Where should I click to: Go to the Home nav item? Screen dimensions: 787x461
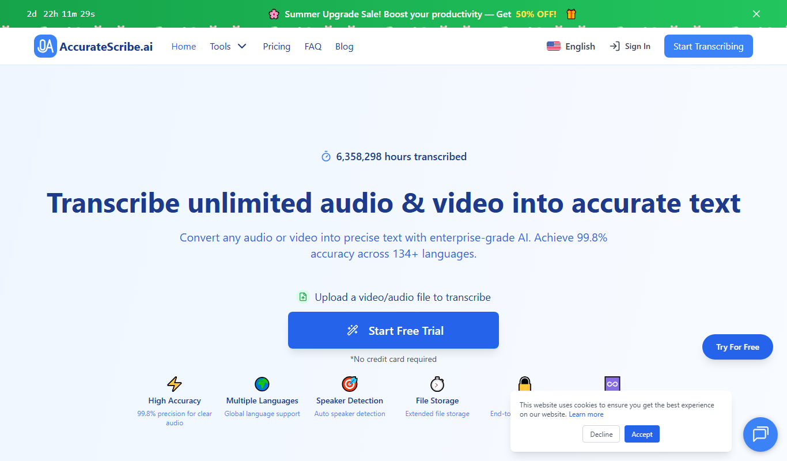click(x=184, y=46)
